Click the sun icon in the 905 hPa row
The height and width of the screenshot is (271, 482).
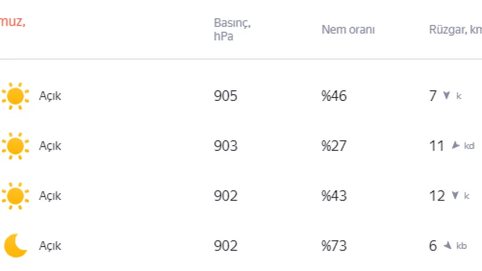click(x=15, y=96)
